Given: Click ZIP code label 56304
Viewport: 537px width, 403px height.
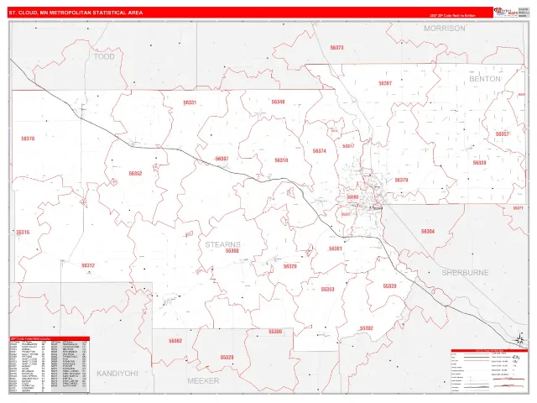Looking at the screenshot, I should click(x=428, y=232).
